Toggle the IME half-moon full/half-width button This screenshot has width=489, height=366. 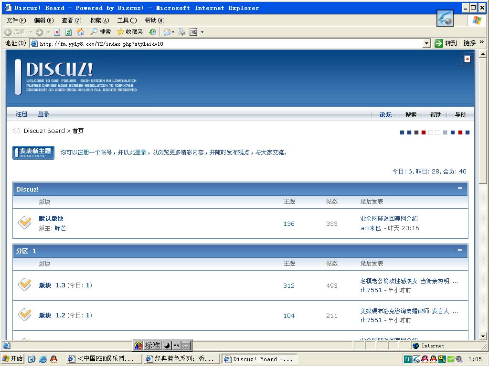167,345
